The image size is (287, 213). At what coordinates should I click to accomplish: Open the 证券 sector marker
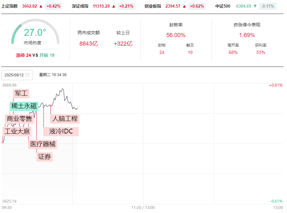pos(44,157)
